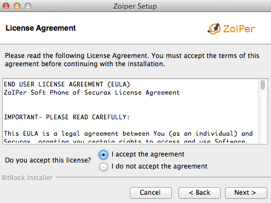Cancel the Zoiper installation

coord(151,193)
